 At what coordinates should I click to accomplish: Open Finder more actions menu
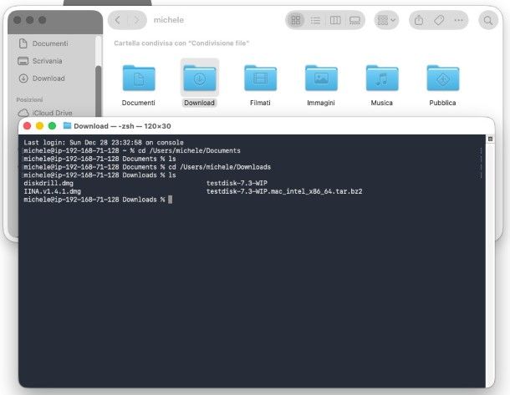point(459,21)
